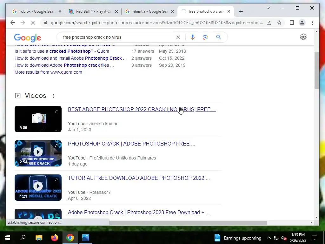Screen dimensions: 325x244
Task: Open Google quick settings gear
Action: click(x=303, y=37)
